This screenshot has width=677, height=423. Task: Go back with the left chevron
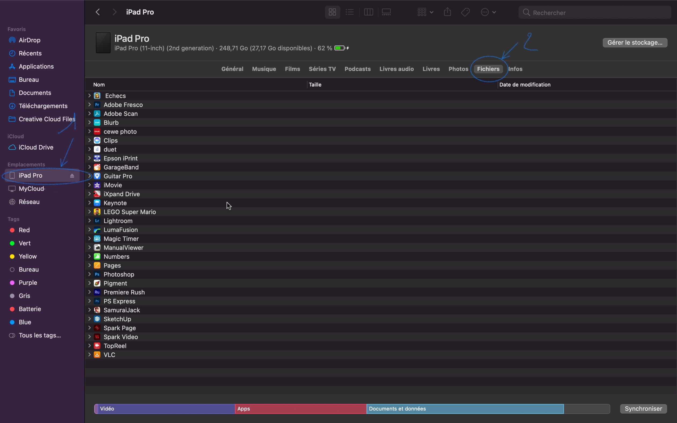[98, 12]
